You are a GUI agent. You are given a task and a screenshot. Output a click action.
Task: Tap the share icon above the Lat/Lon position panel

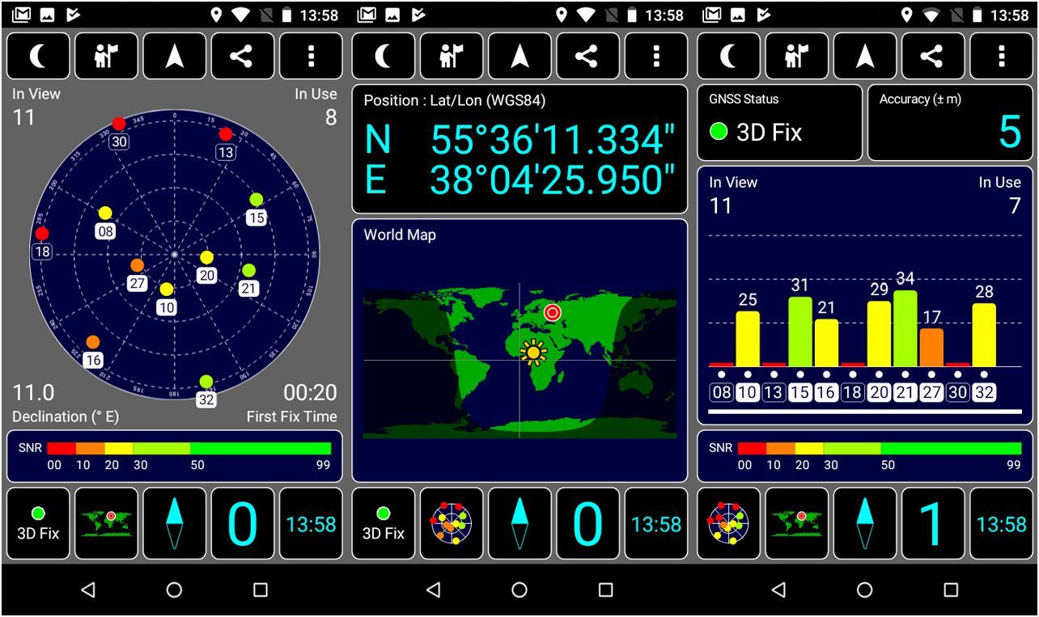pyautogui.click(x=587, y=56)
